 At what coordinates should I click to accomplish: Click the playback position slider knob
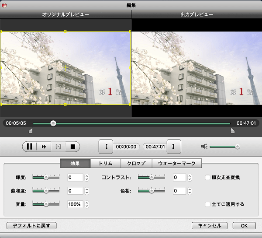pyautogui.click(x=53, y=123)
